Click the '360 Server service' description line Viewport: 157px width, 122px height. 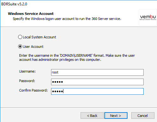coord(67,19)
